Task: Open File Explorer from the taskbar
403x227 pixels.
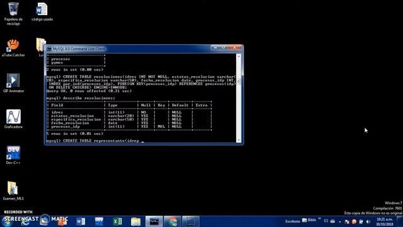Action: 136,221
